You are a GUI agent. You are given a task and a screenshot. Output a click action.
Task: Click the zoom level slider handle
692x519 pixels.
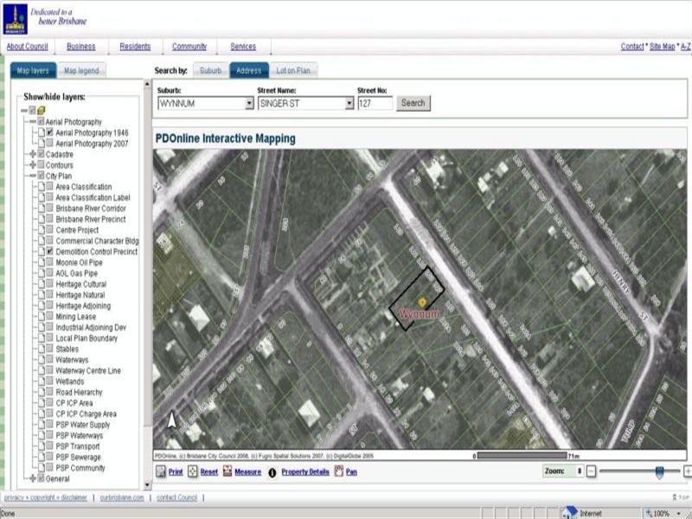660,471
